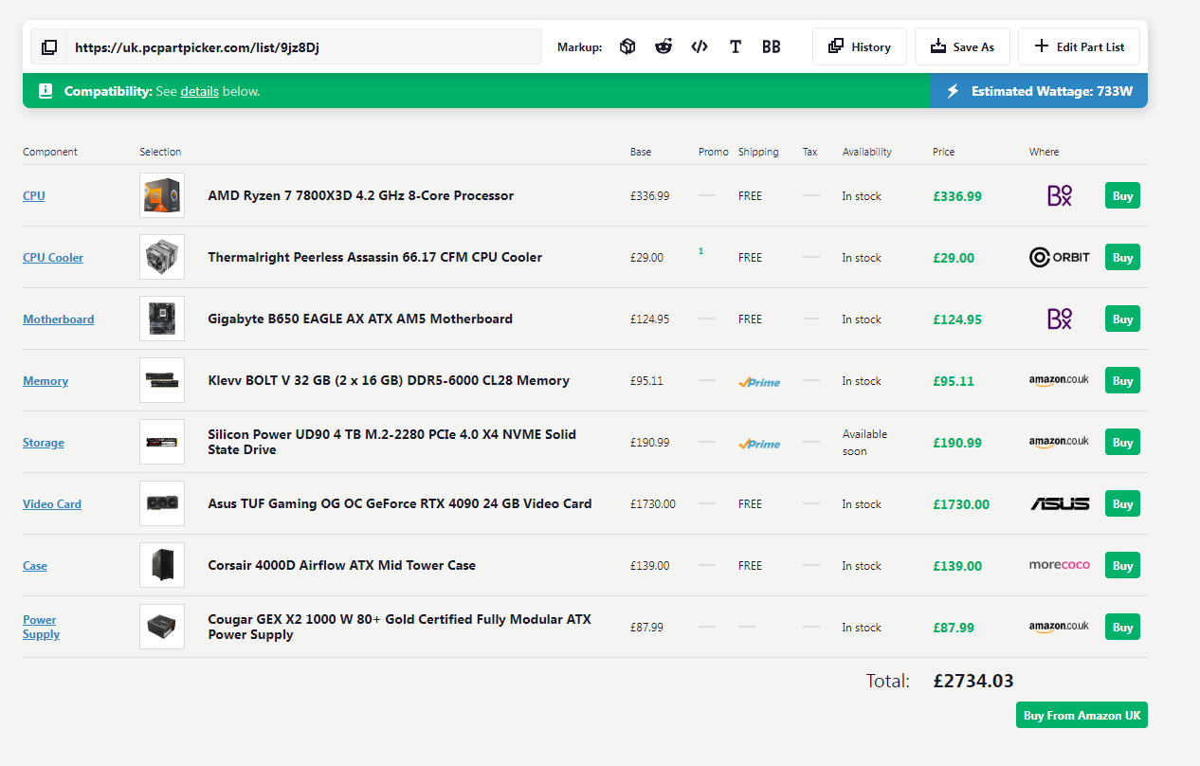Open the Motherboard component link

[59, 319]
